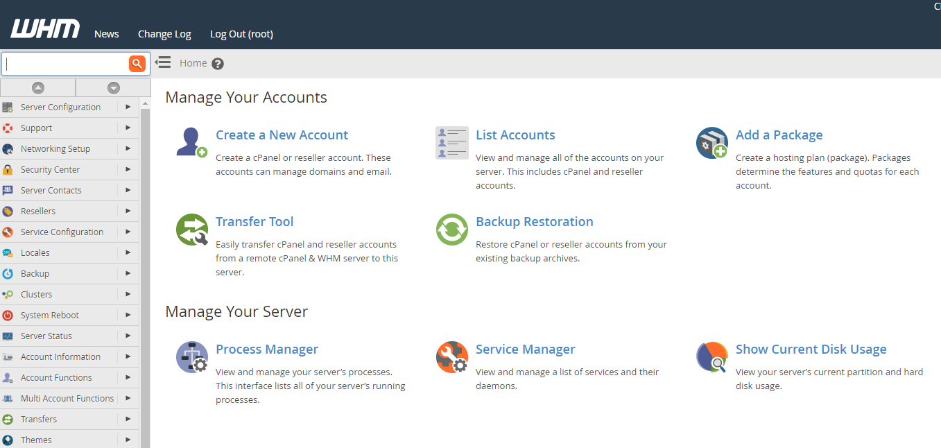Expand the Security Center arrow
This screenshot has width=941, height=448.
[x=128, y=169]
